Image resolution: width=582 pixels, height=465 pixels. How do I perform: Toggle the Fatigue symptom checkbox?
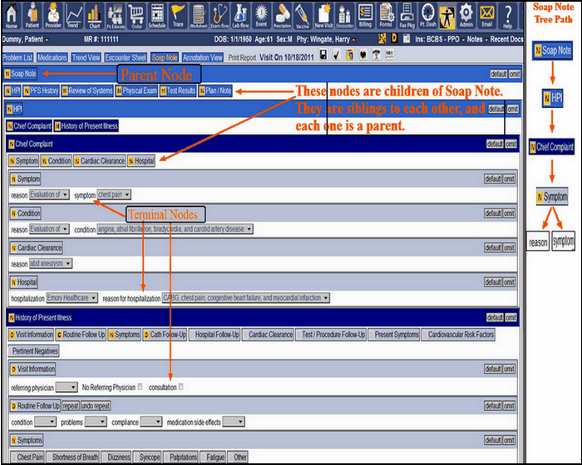click(x=204, y=457)
